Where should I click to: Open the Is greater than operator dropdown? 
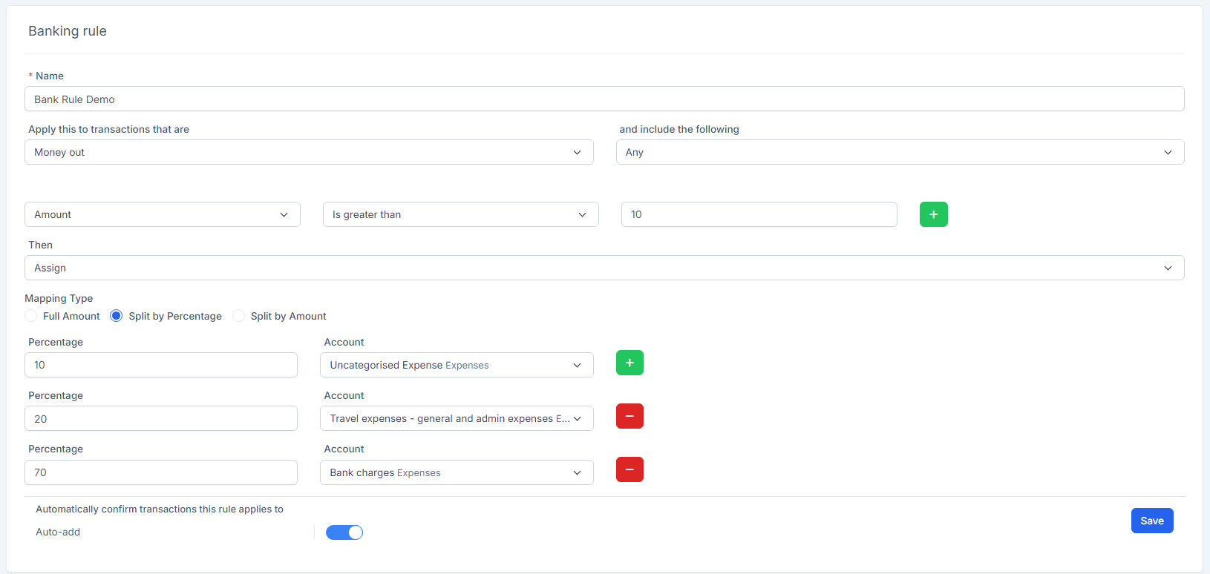[460, 214]
